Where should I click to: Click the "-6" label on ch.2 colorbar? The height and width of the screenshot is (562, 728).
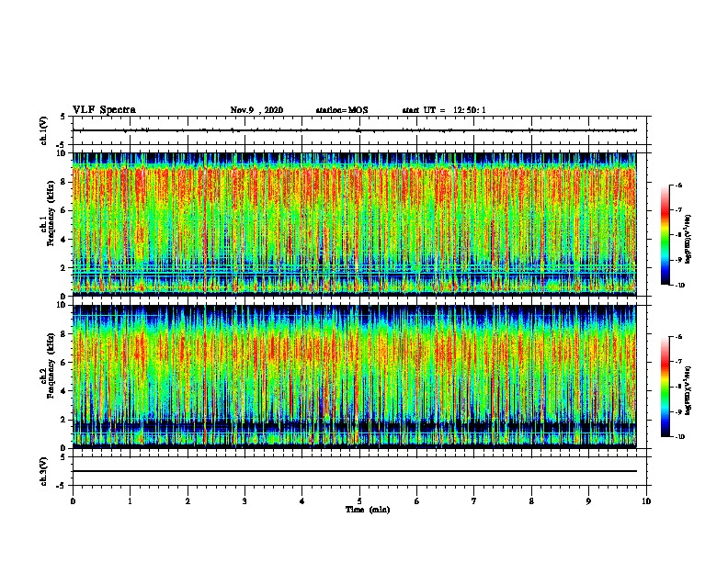[678, 337]
